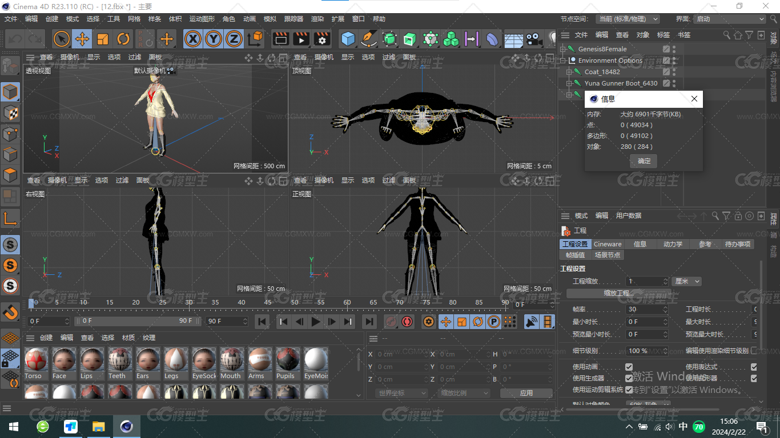Image resolution: width=780 pixels, height=438 pixels.
Task: Toggle the 使用表达式 checkbox
Action: (754, 367)
